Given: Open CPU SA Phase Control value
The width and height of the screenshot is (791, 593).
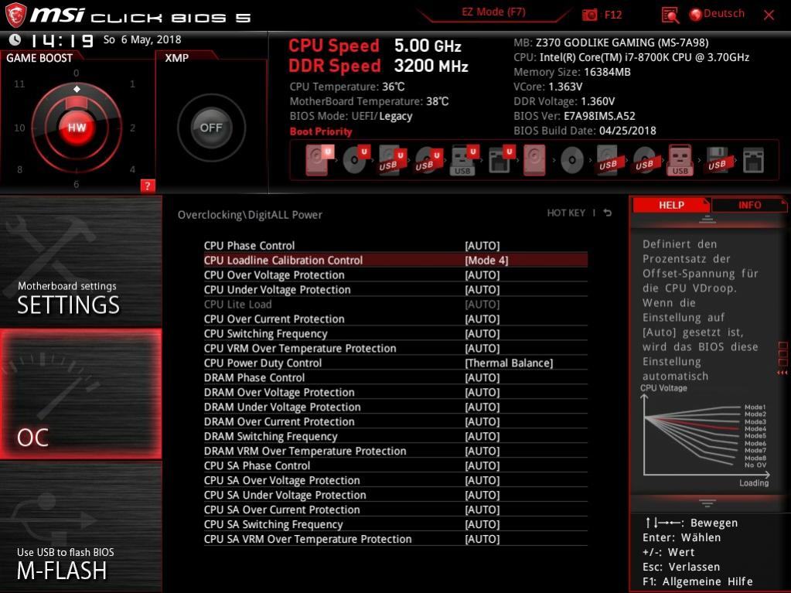Looking at the screenshot, I should (x=482, y=465).
